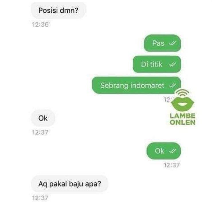The width and height of the screenshot is (215, 202).
Task: Tap the 12:37 timestamp under last message
Action: click(x=40, y=198)
